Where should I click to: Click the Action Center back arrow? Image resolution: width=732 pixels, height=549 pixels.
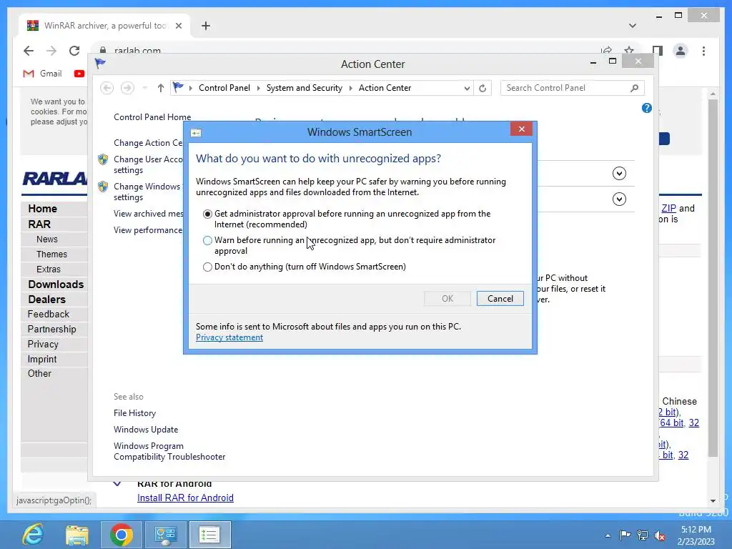pos(107,88)
